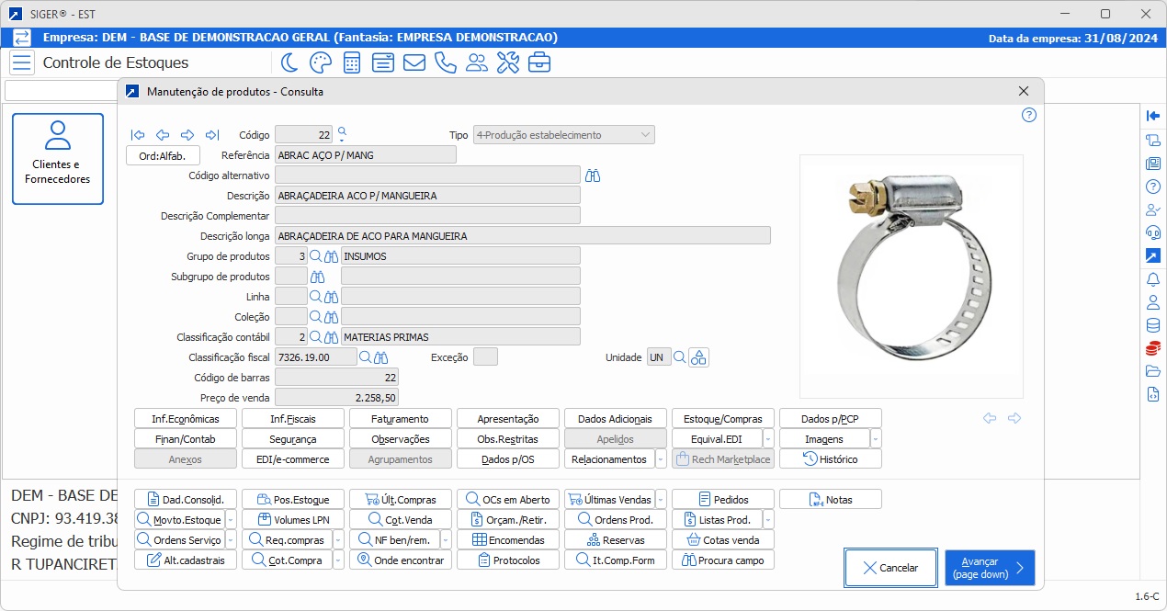
Task: Expand the Imagens dropdown arrow
Action: [876, 439]
